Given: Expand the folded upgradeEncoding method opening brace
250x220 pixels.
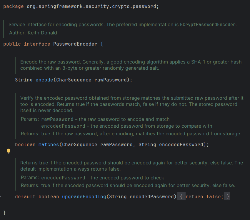Looking at the screenshot, I should [181, 196].
